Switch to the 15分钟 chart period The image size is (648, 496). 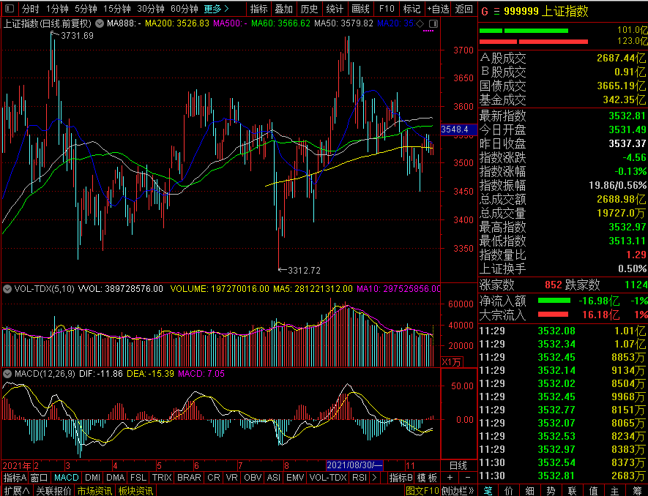pyautogui.click(x=116, y=9)
